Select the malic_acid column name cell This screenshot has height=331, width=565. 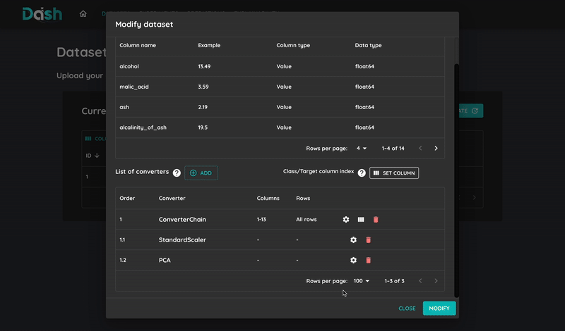134,87
